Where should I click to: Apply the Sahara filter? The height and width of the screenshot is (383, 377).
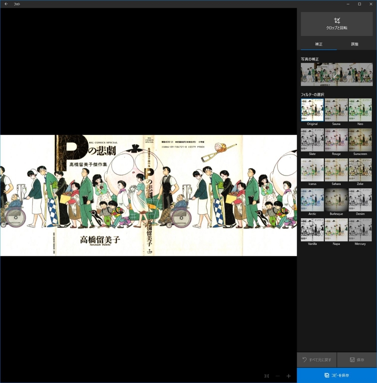tap(336, 170)
